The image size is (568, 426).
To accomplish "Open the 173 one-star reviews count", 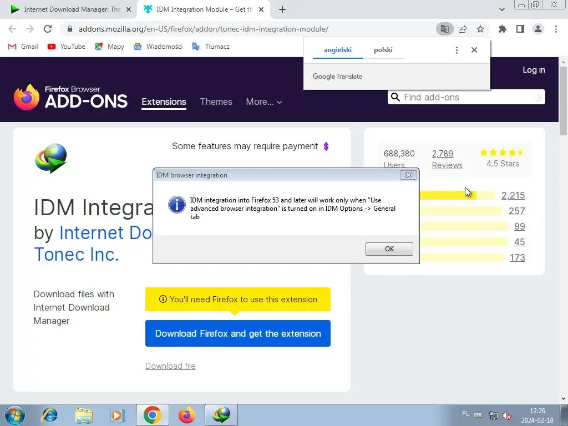I will pos(518,257).
